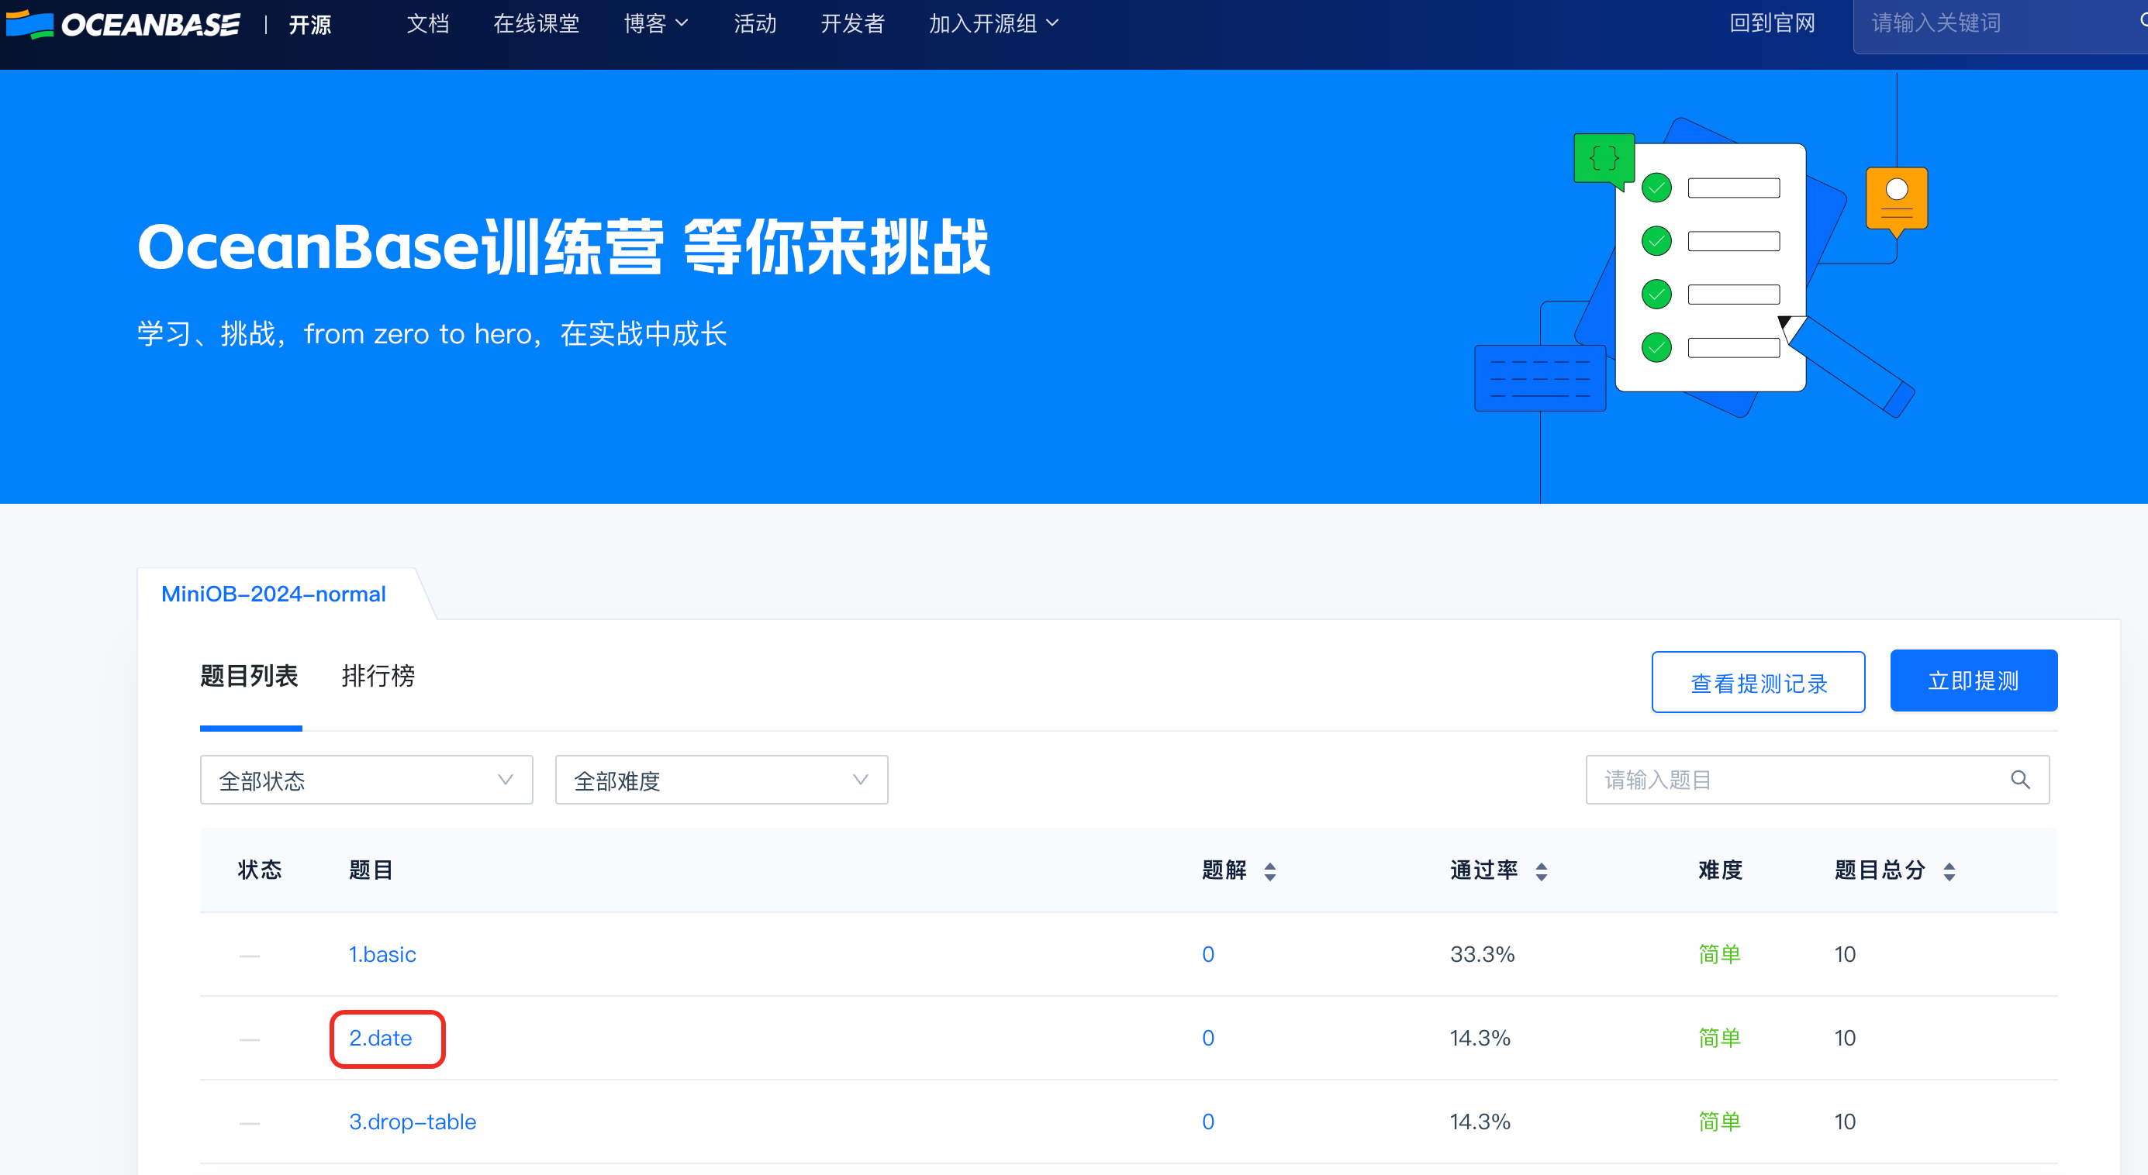
Task: Click the search magnifier icon in the 请输入题目 box
Action: 2019,780
